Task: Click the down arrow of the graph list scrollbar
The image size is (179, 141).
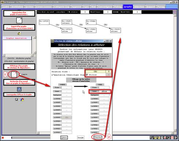Action: (x=34, y=53)
